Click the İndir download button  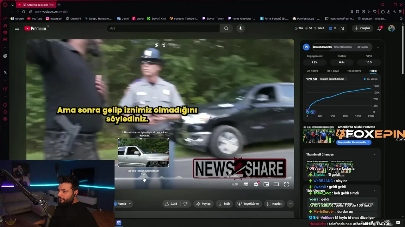tap(224, 204)
